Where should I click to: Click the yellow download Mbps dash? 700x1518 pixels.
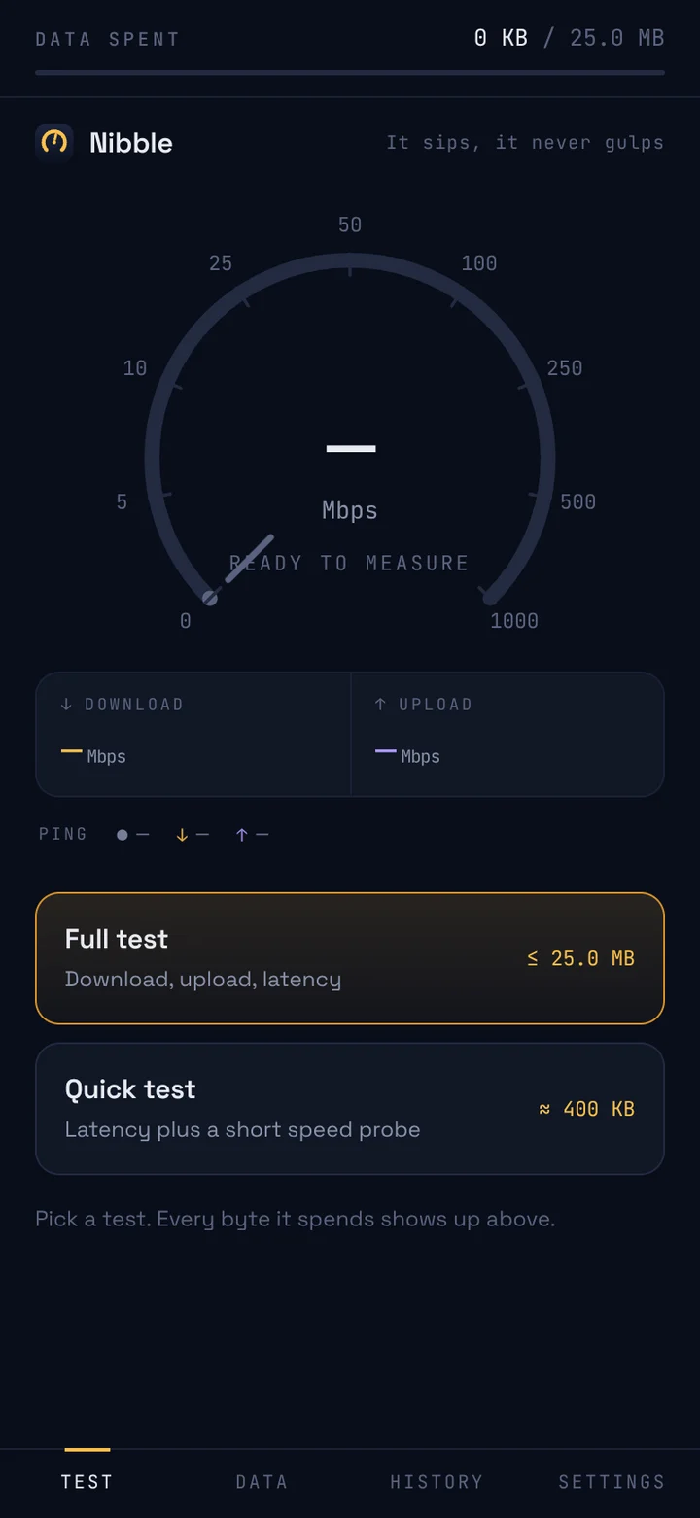click(x=71, y=752)
